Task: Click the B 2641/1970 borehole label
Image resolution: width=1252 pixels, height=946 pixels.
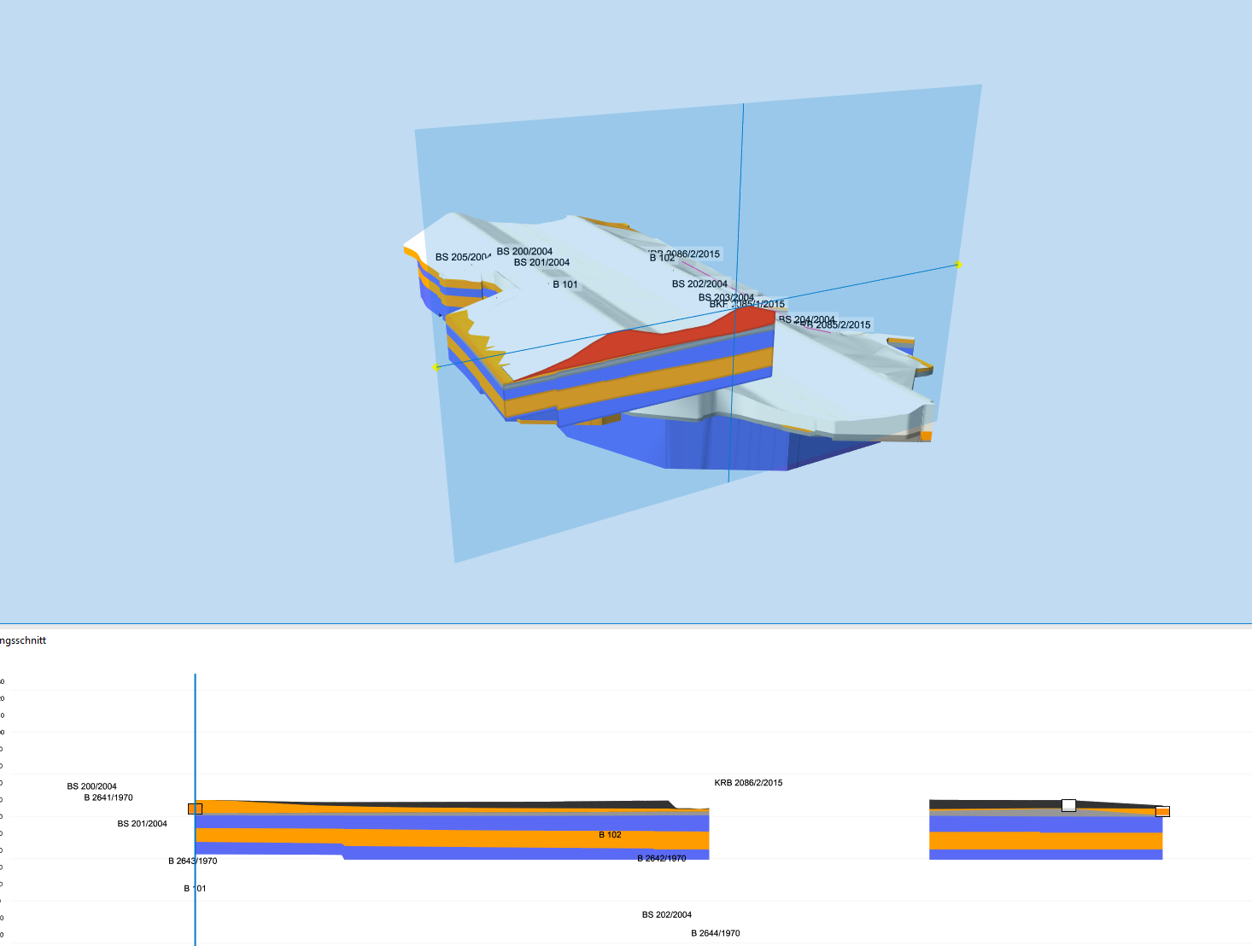Action: (108, 797)
